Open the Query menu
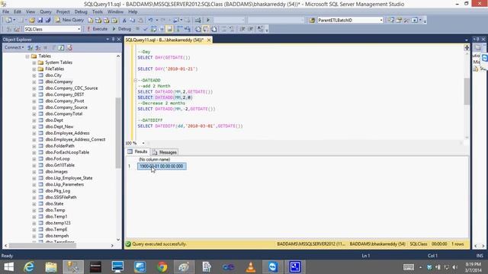This screenshot has width=488, height=274. [x=46, y=11]
